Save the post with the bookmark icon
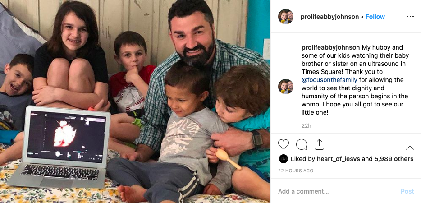Screen dimensions: 421x203 (x=410, y=144)
